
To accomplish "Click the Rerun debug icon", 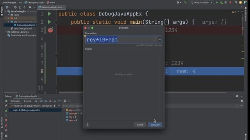I will coord(6,101).
